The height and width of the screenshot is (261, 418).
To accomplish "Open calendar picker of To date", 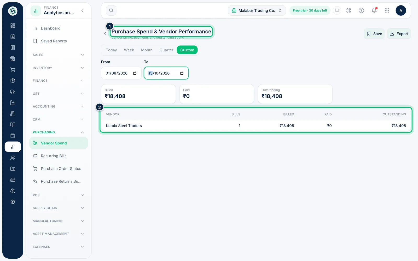I will coord(182,73).
